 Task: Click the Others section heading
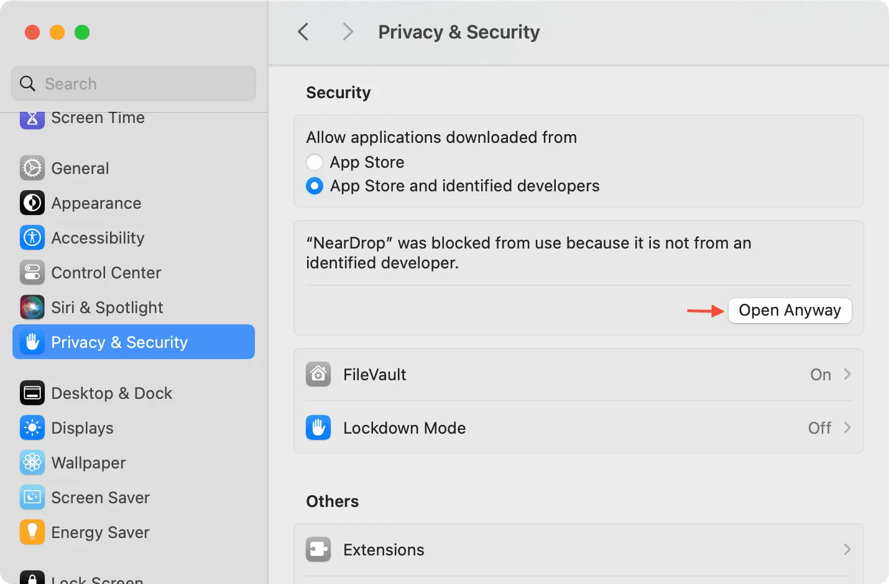coord(332,501)
